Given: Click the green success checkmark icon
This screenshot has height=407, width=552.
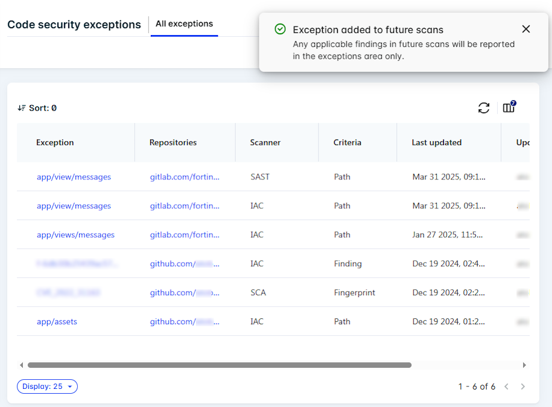Looking at the screenshot, I should pyautogui.click(x=280, y=29).
